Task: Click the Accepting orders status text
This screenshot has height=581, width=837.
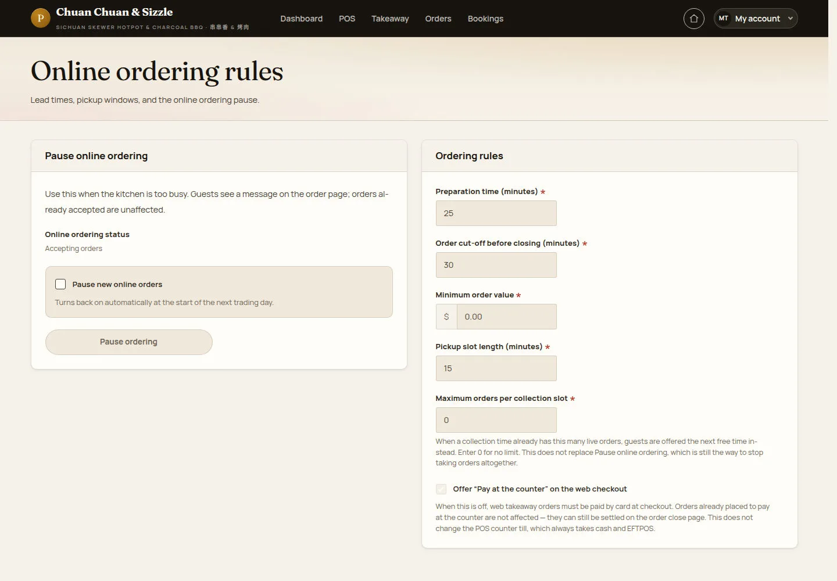Action: pyautogui.click(x=74, y=249)
